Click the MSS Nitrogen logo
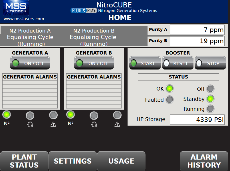 tap(16, 8)
